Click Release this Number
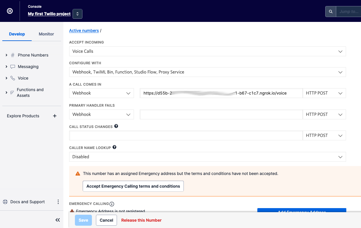 click(141, 220)
